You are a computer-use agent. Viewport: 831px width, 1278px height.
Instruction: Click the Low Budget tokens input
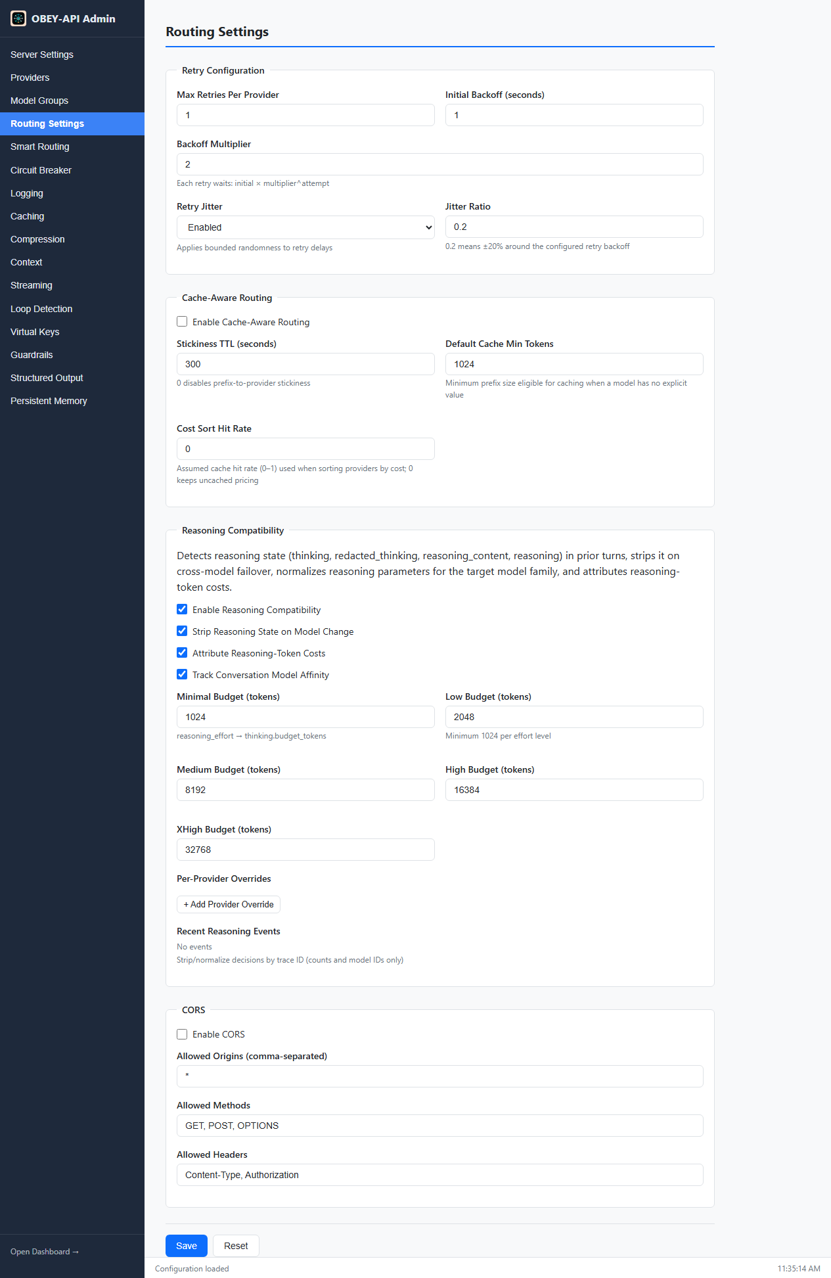[574, 717]
